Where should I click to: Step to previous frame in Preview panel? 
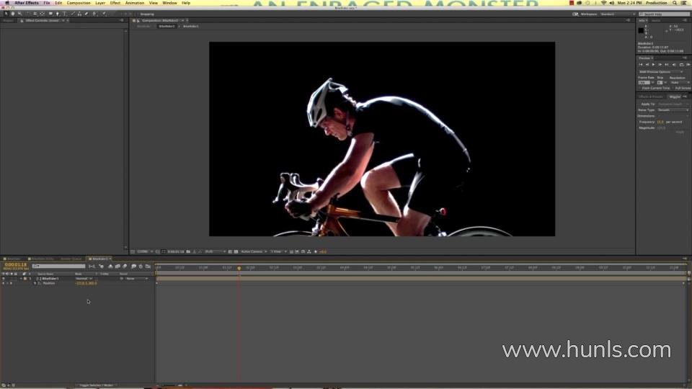coord(647,64)
